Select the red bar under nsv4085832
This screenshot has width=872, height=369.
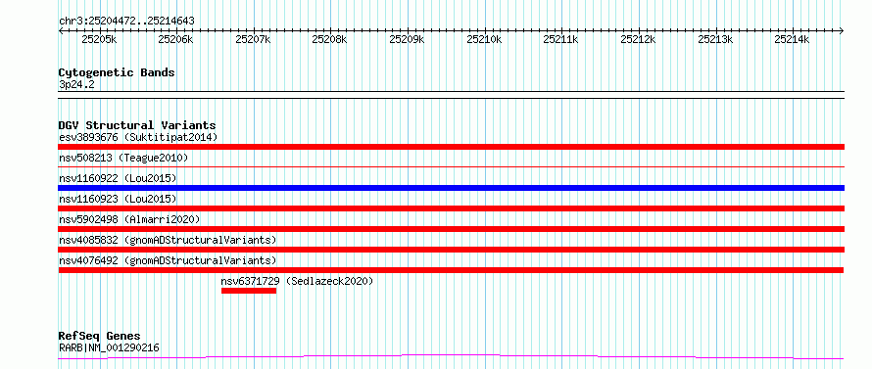point(452,250)
